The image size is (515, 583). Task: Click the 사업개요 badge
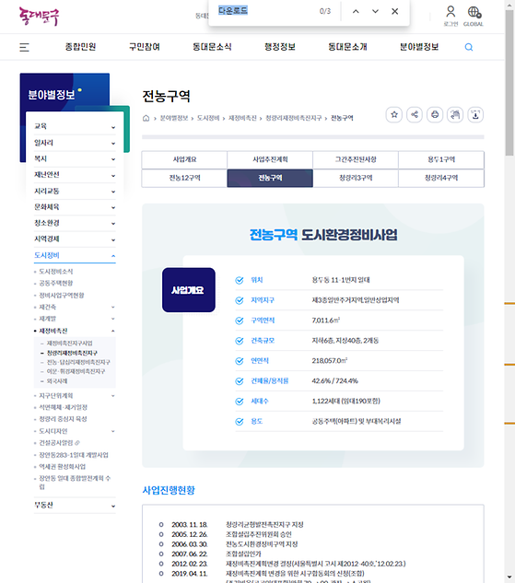click(x=189, y=290)
